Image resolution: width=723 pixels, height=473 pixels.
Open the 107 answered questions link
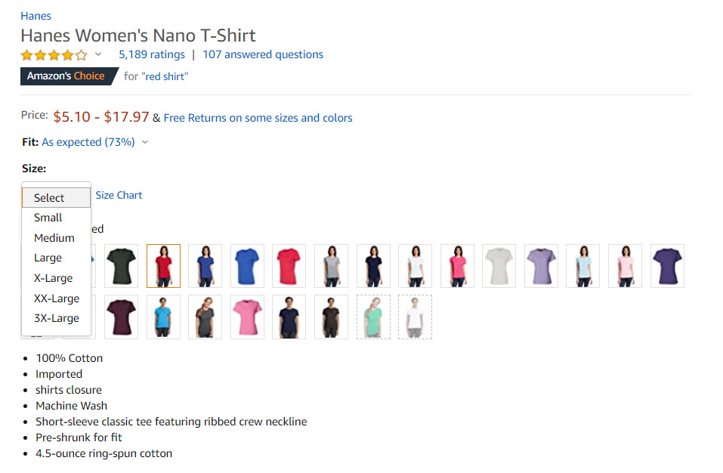(x=263, y=54)
